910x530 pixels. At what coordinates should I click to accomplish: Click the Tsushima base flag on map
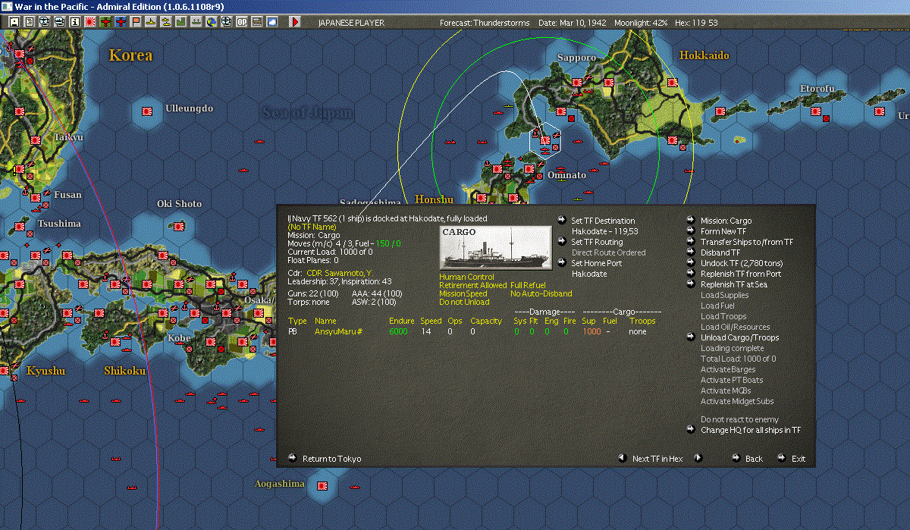click(19, 225)
